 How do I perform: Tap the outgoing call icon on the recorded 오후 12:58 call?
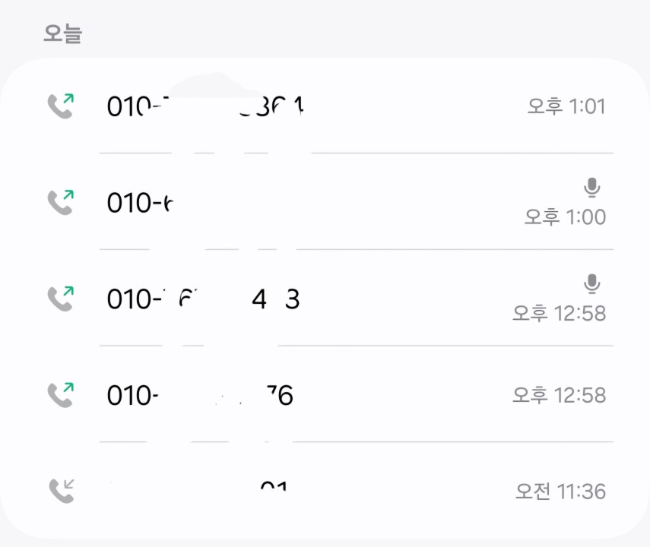61,299
